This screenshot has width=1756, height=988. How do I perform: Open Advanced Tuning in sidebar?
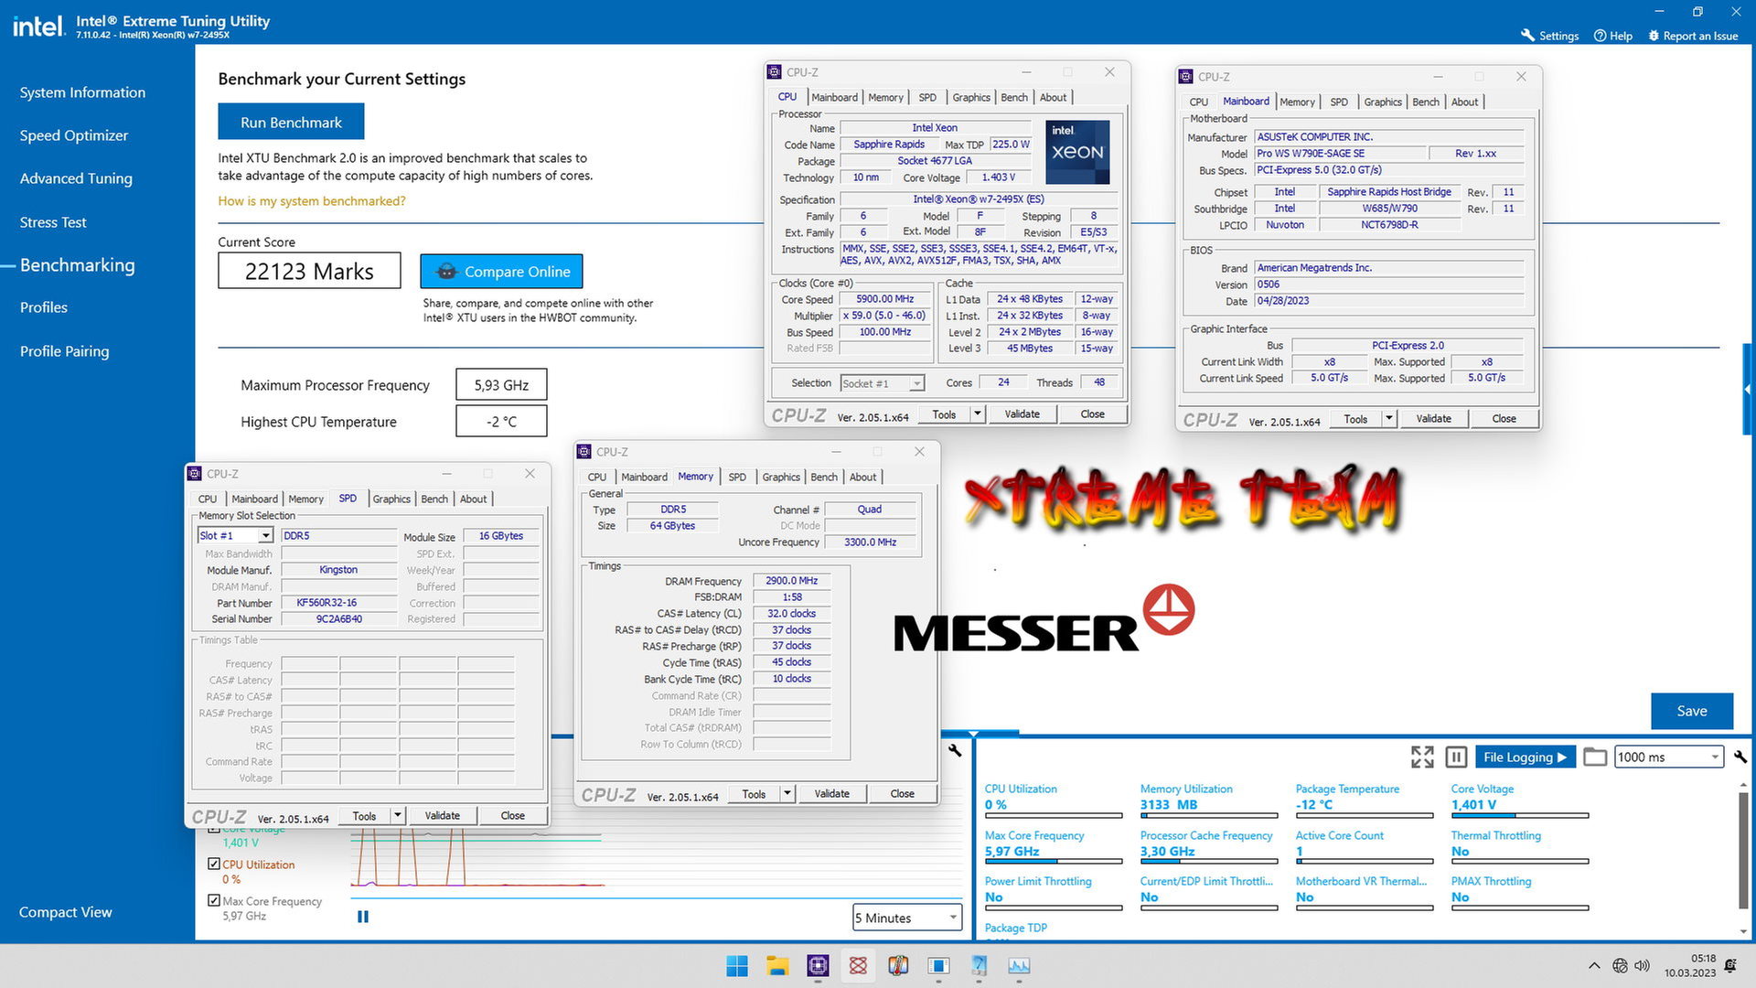click(76, 178)
